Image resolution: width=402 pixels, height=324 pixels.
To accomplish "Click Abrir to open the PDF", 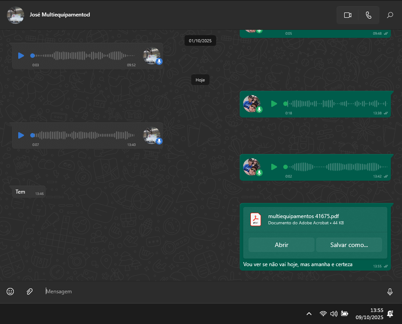I will [x=281, y=245].
